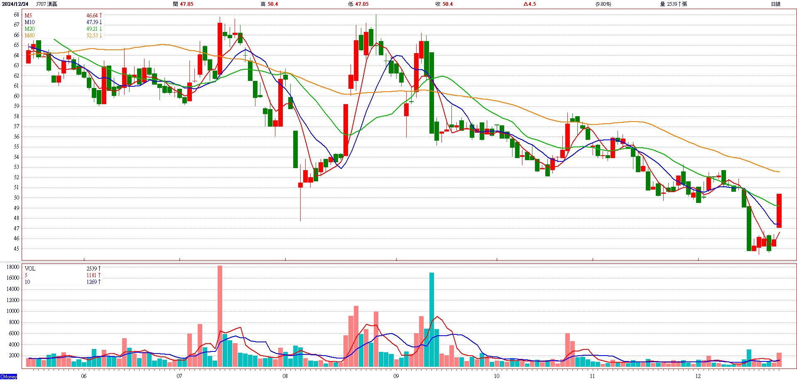Click the red up arrow beside M5 value
The width and height of the screenshot is (797, 383).
click(x=101, y=15)
